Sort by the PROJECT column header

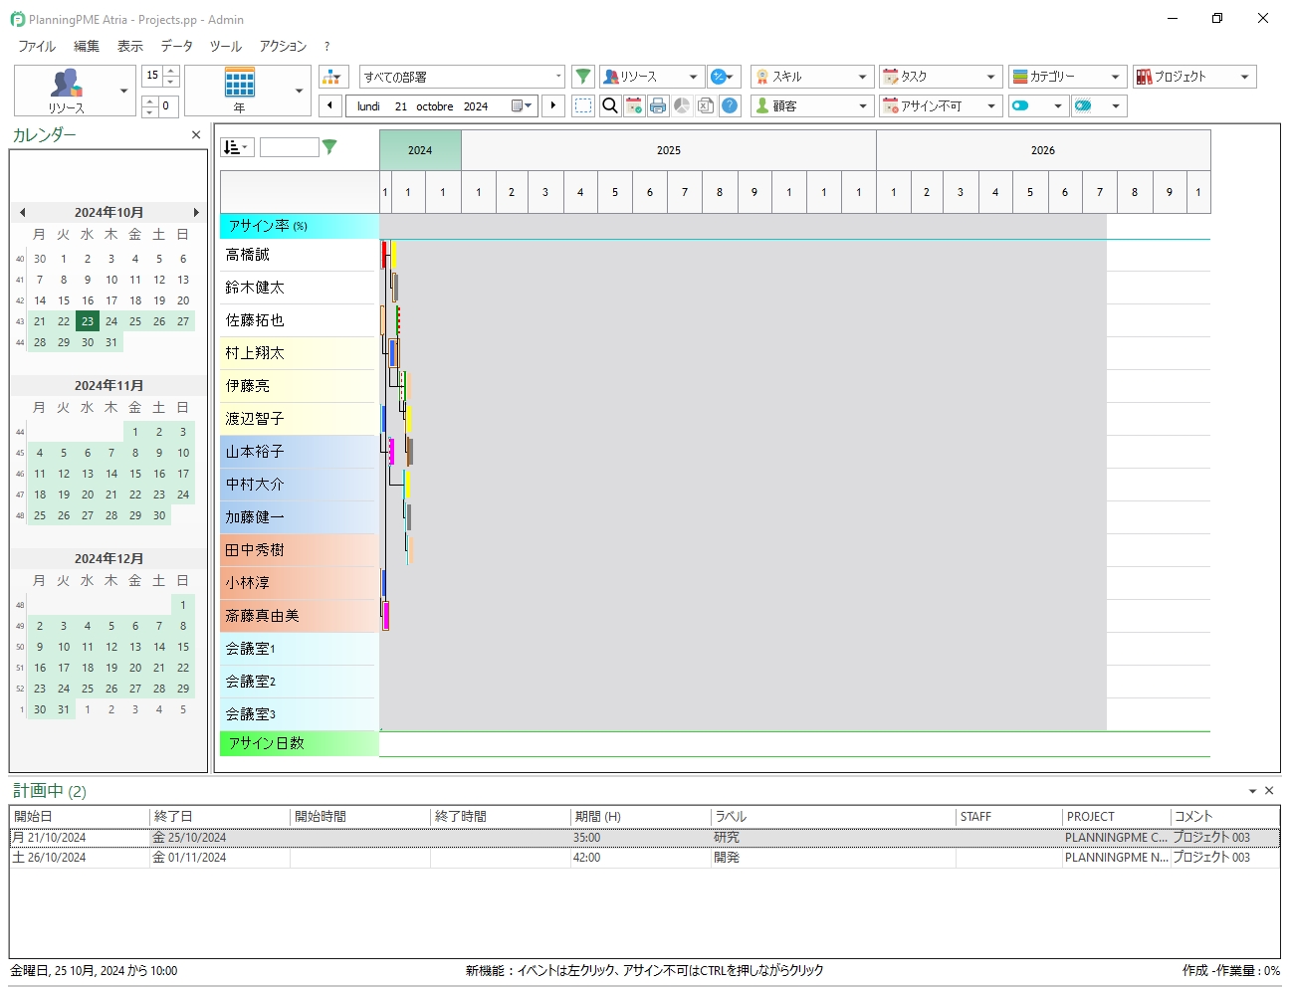click(1116, 817)
